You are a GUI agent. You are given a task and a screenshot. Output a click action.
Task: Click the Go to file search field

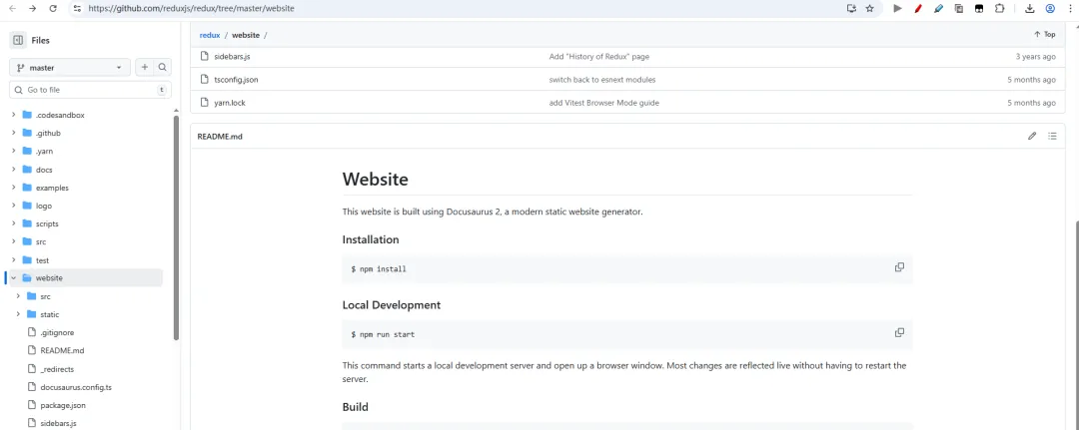tap(90, 90)
